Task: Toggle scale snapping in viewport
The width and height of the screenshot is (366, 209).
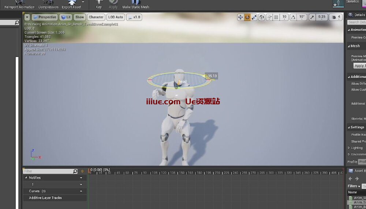Action: 312,17
